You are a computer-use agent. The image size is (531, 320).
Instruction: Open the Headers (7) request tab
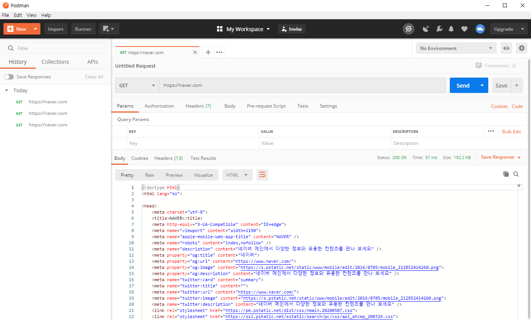(198, 106)
